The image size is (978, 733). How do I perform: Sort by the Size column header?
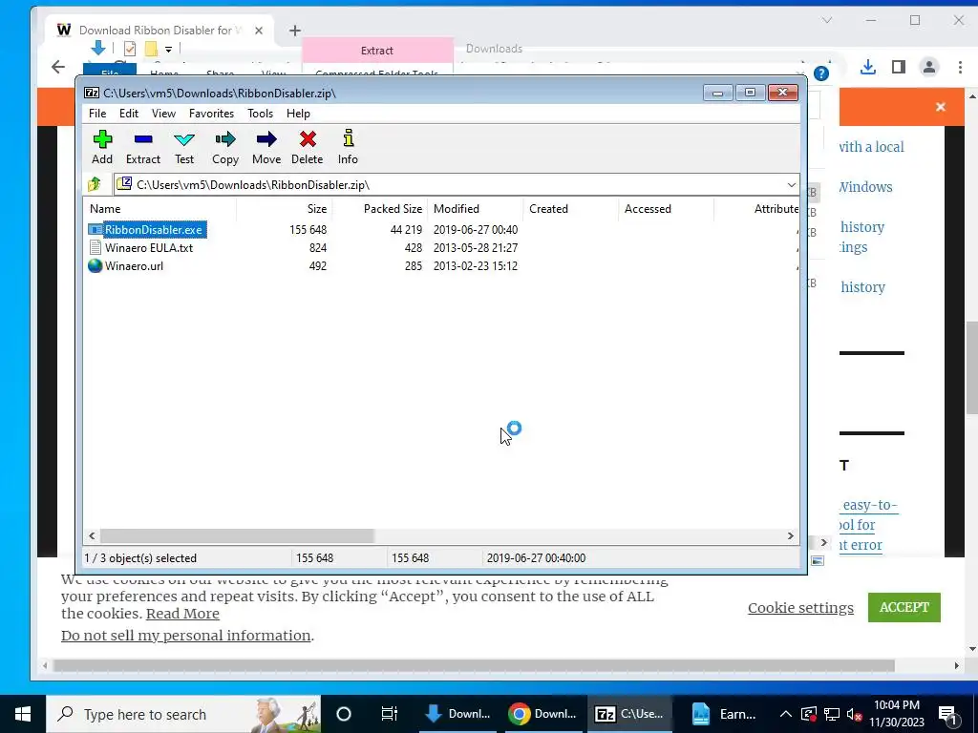pos(285,209)
